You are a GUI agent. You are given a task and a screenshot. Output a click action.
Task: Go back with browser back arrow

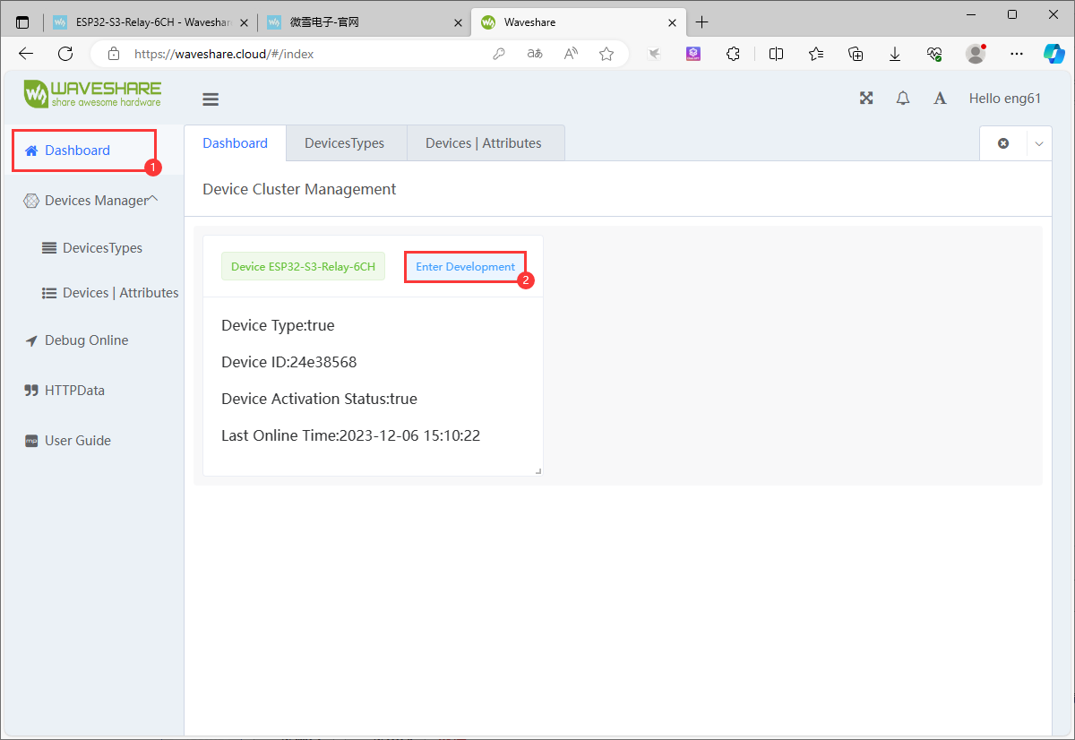tap(26, 54)
